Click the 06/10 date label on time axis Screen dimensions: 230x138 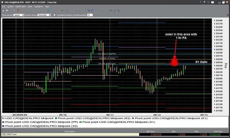coord(63,115)
